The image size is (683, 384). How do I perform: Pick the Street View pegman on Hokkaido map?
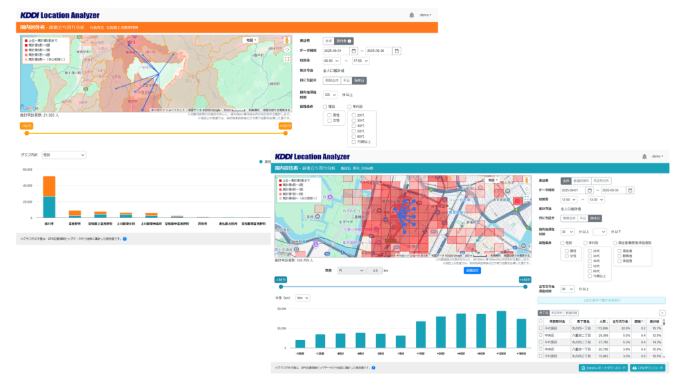(x=287, y=40)
